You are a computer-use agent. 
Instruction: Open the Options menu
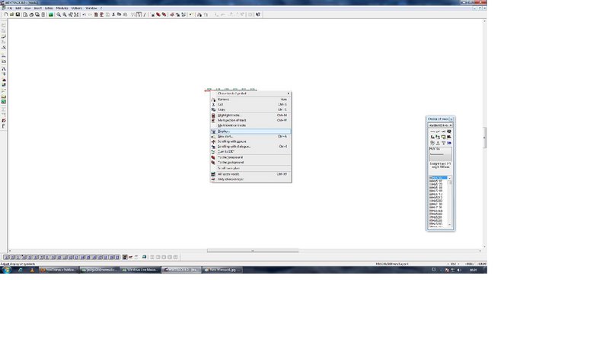pos(77,8)
